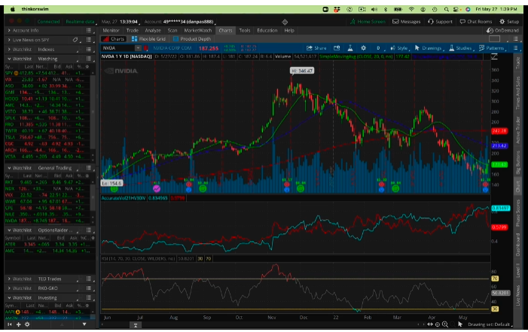Select the TSLA row in Watching watchlist
Screen dimensions: 528x332
(x=47, y=137)
